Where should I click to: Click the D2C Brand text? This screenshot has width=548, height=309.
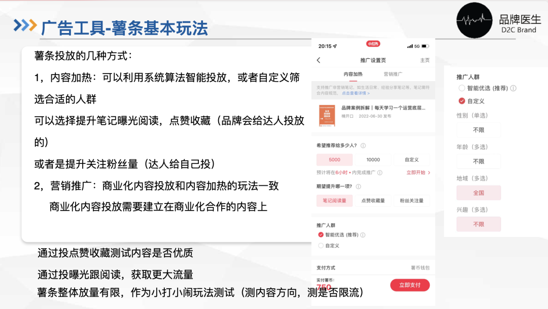(519, 30)
